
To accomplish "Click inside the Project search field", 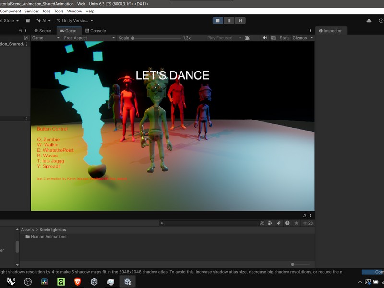I will point(206,223).
